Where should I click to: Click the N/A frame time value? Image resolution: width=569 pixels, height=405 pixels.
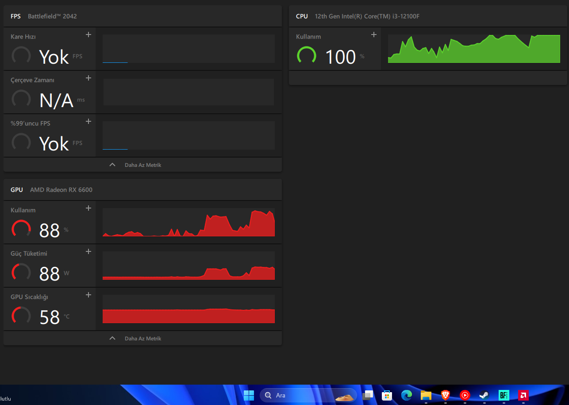click(56, 101)
